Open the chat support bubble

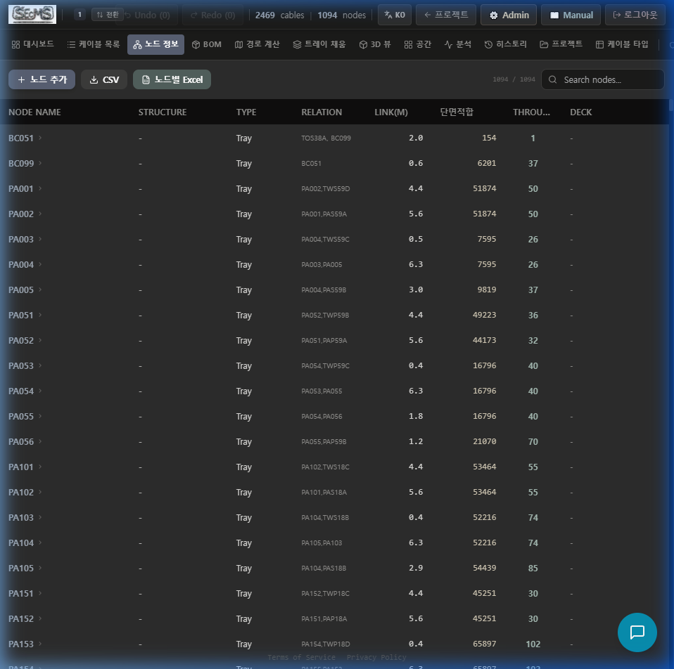point(637,632)
